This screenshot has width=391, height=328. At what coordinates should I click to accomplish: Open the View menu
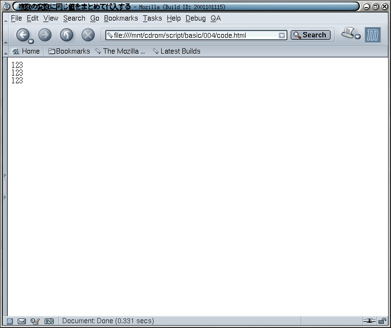coord(51,18)
